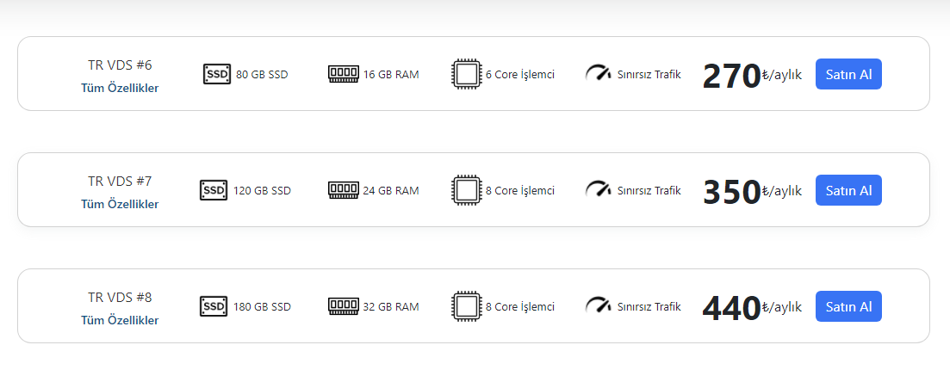
Task: Click the SSD icon beside 180 GB SSD
Action: (x=214, y=306)
